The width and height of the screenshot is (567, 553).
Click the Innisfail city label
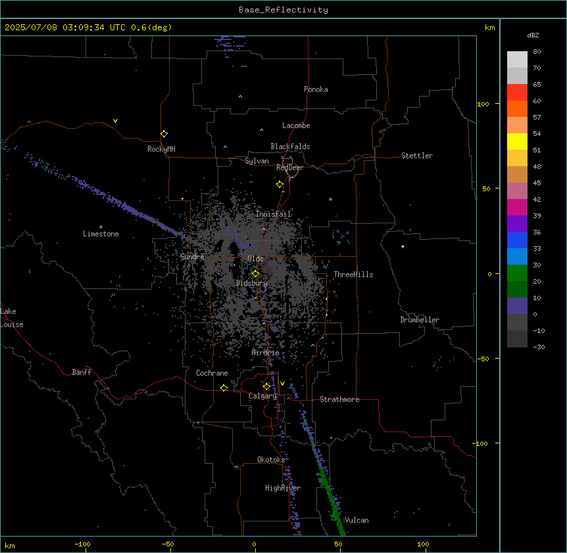click(x=274, y=214)
